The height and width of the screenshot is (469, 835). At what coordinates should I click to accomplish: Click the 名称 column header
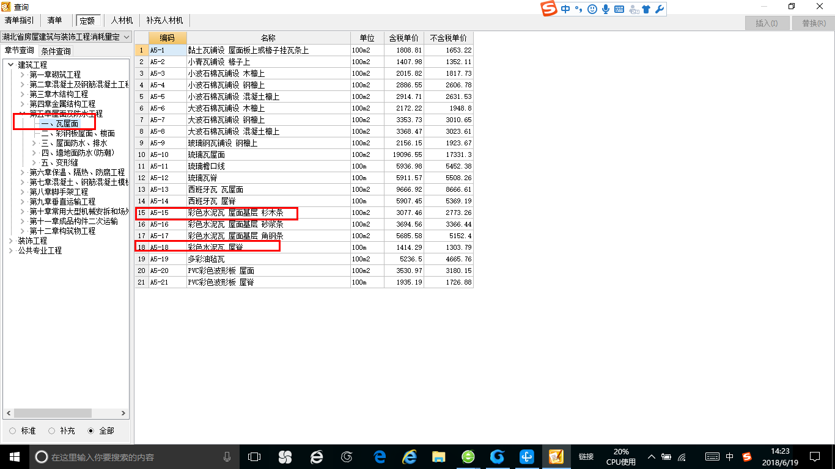point(268,38)
